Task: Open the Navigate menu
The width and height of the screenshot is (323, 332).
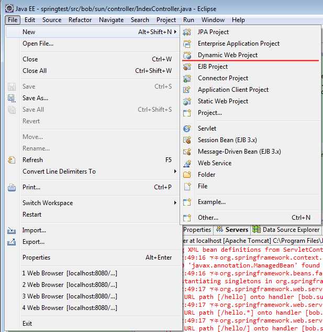Action: coord(112,20)
